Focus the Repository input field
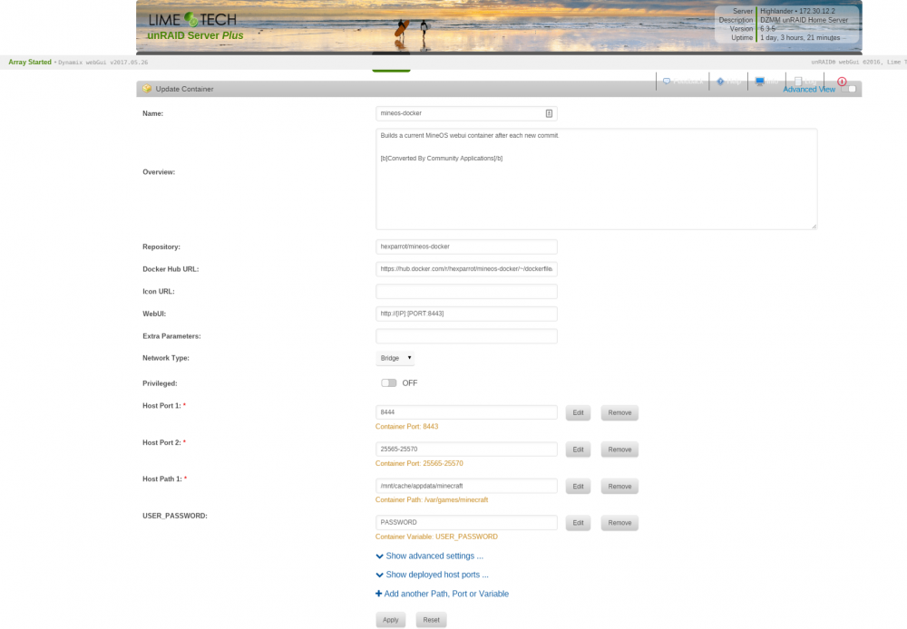Image resolution: width=907 pixels, height=629 pixels. click(466, 247)
